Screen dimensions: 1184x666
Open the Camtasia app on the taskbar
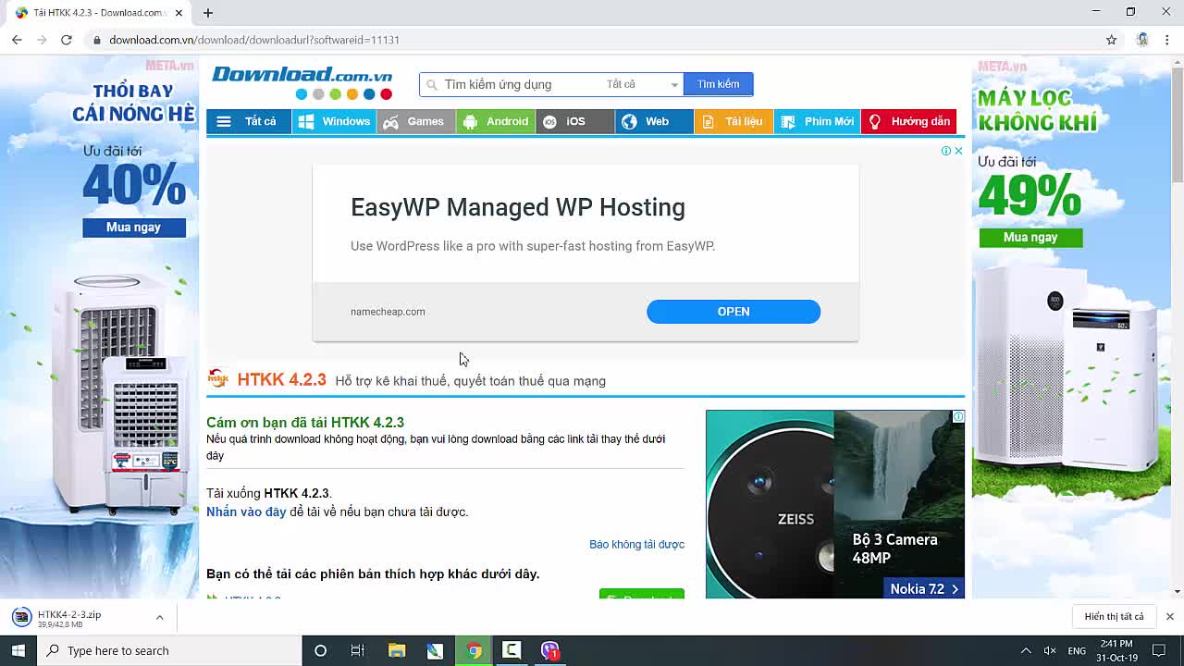point(512,650)
